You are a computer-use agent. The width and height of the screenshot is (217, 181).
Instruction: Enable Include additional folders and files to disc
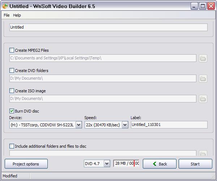coord(12,146)
